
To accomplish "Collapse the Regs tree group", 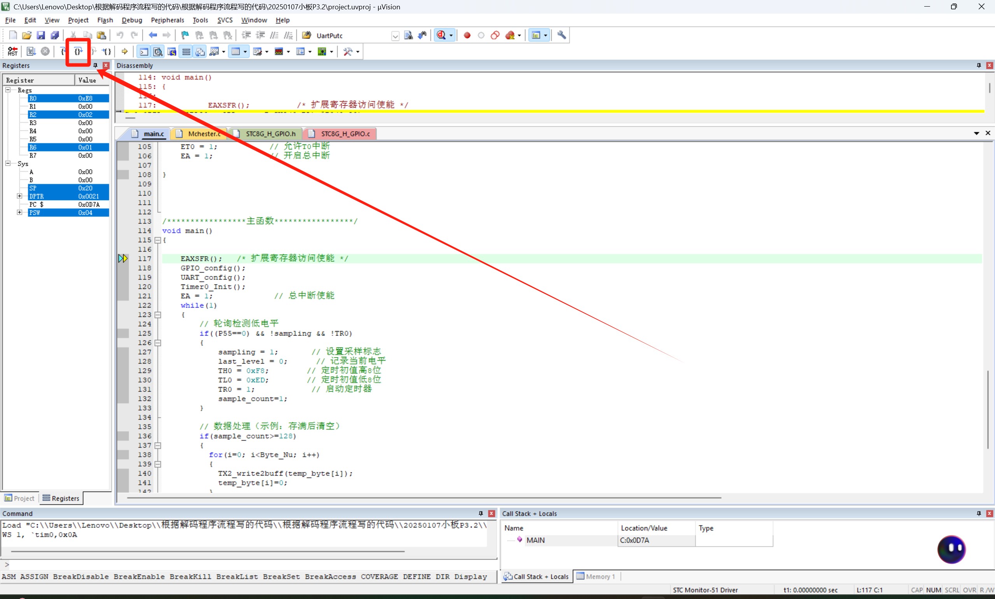I will pyautogui.click(x=8, y=89).
